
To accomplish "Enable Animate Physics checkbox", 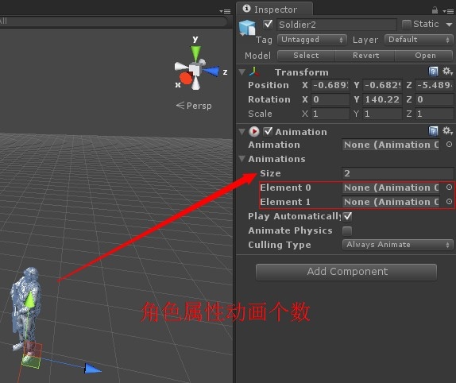I will point(347,231).
